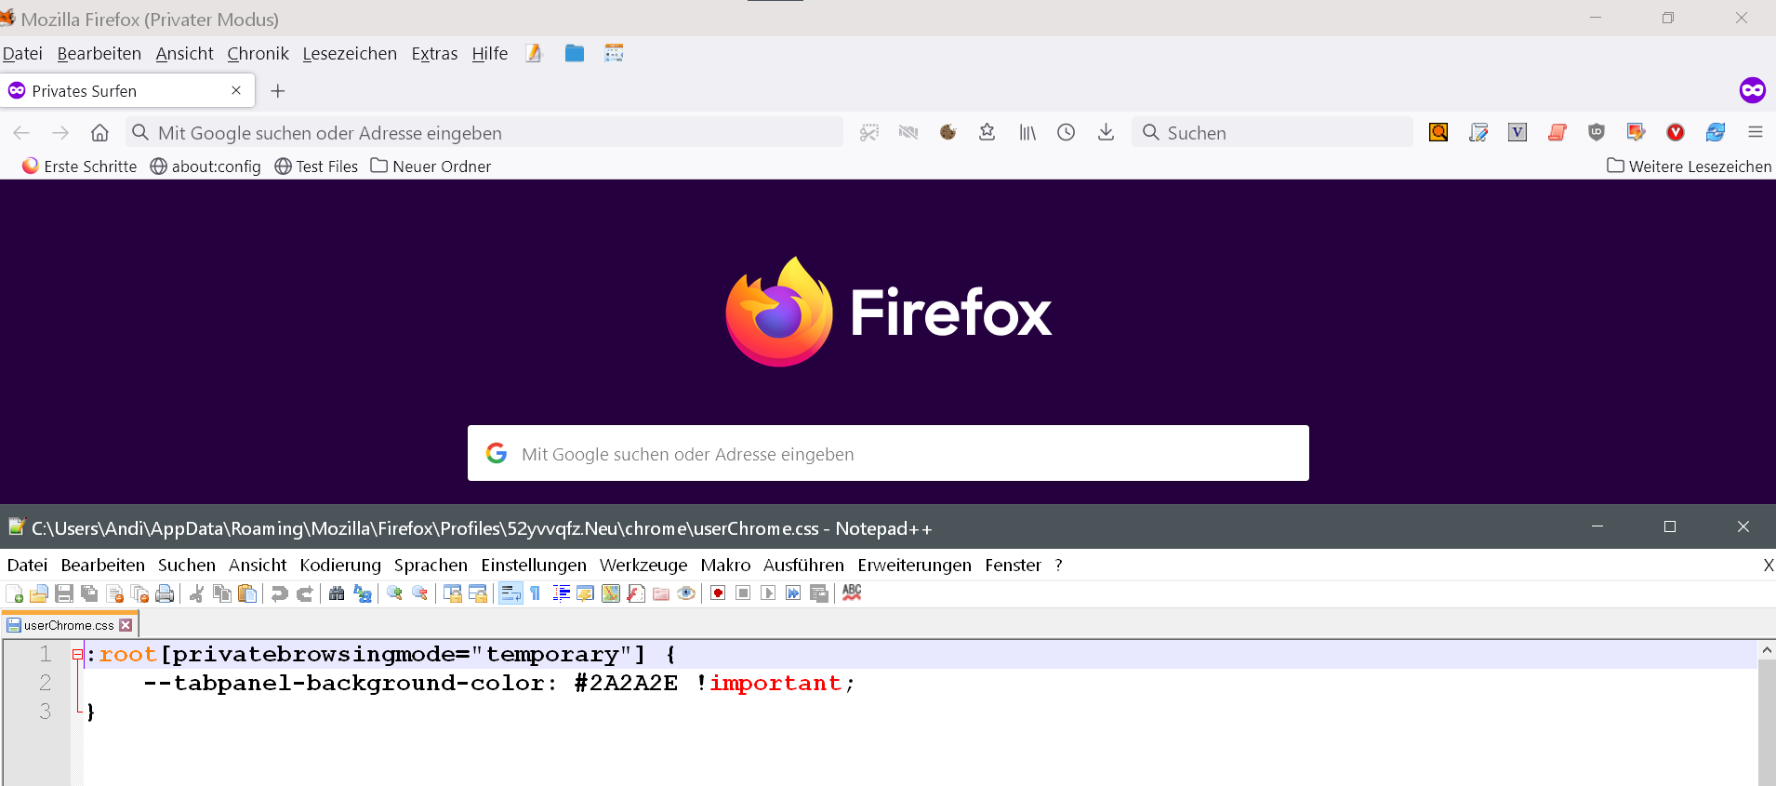The width and height of the screenshot is (1776, 786).
Task: Click the Replace icon in Notepad++
Action: [363, 593]
